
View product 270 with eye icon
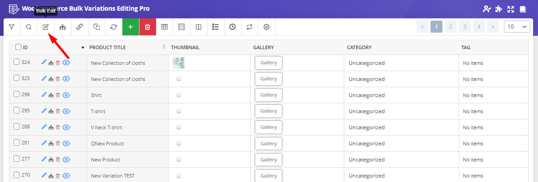(x=66, y=176)
